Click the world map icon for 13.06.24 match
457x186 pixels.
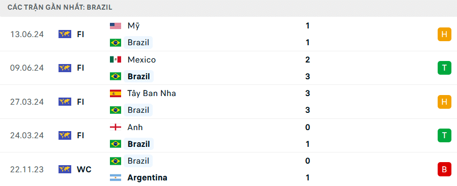65,35
